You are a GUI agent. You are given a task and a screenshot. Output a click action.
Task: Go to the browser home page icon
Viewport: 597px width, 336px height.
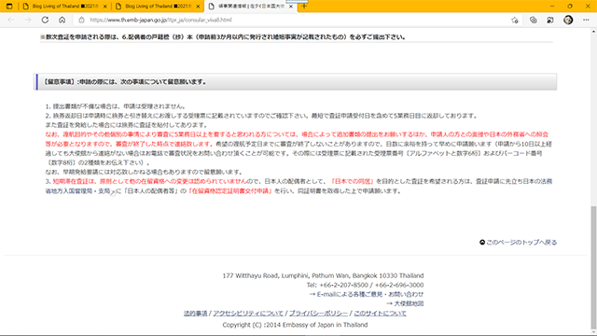tap(62, 20)
